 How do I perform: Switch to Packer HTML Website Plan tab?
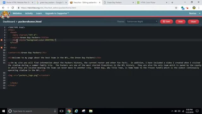18,3
